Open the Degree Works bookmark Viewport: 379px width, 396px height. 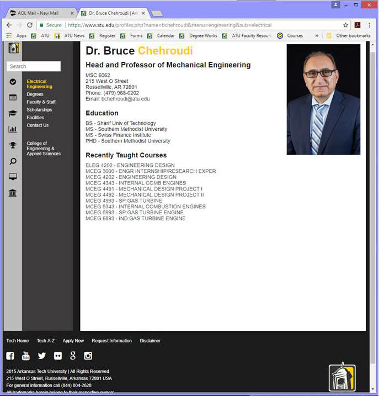pyautogui.click(x=199, y=36)
